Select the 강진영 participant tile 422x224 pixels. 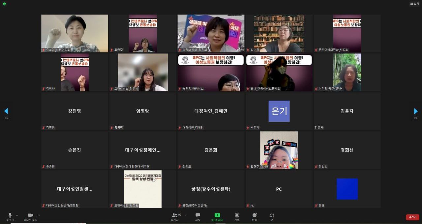tap(75, 111)
